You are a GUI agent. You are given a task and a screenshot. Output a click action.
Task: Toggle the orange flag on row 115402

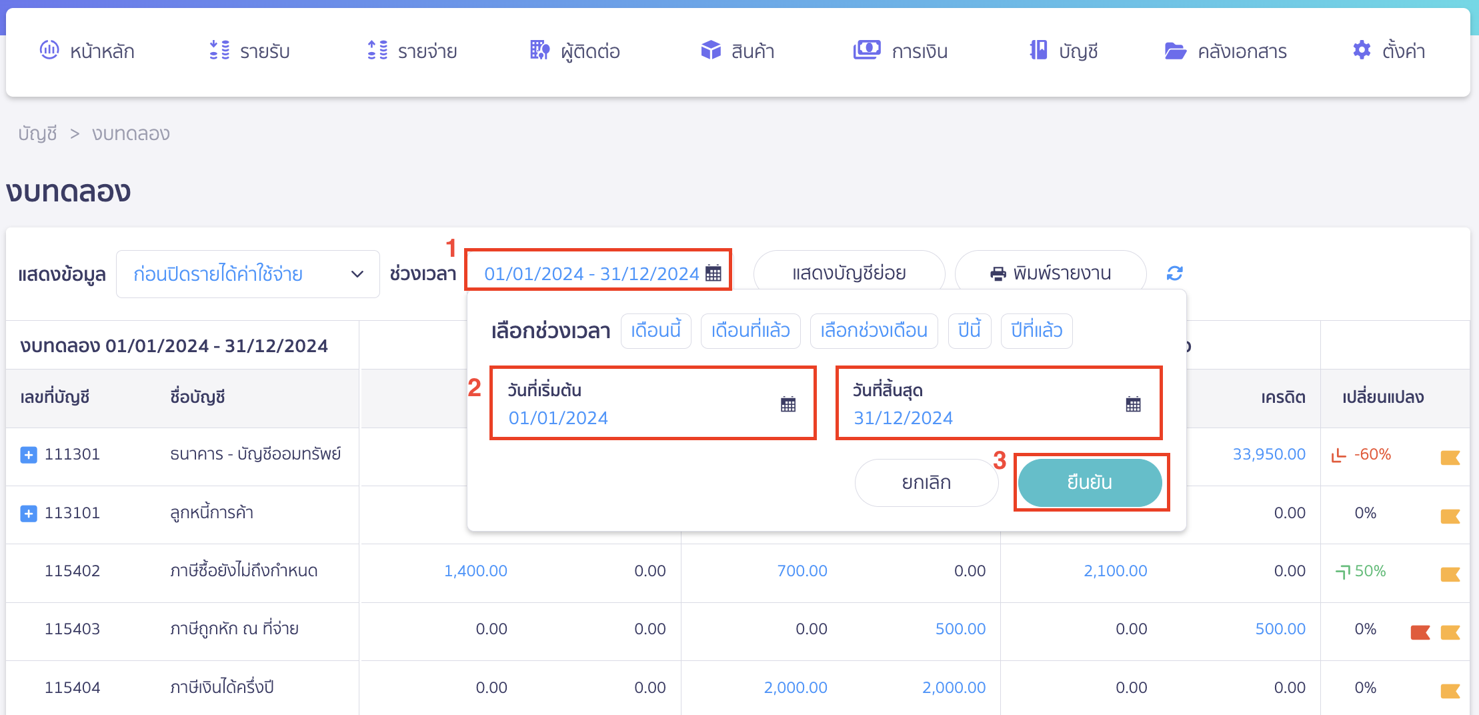(x=1451, y=572)
